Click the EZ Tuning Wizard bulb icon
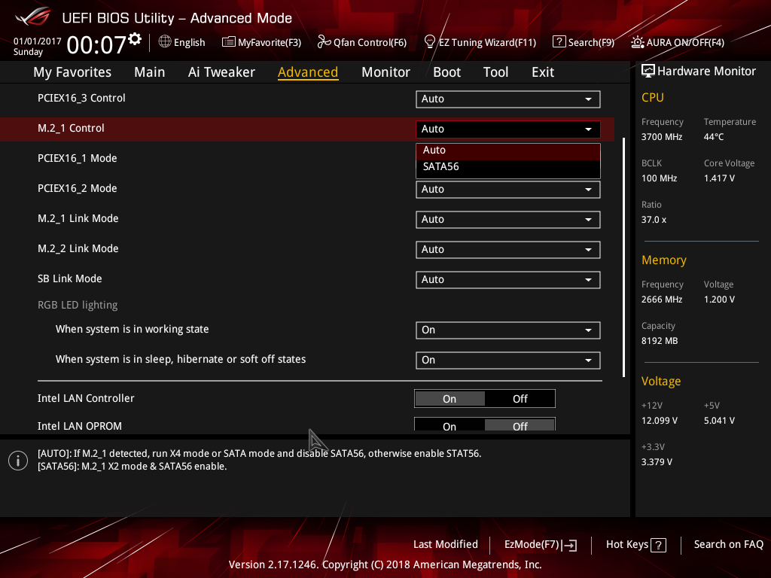This screenshot has height=578, width=771. [429, 42]
